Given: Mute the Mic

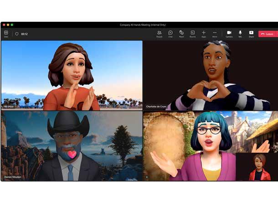Looking at the screenshot, I should [240, 33].
